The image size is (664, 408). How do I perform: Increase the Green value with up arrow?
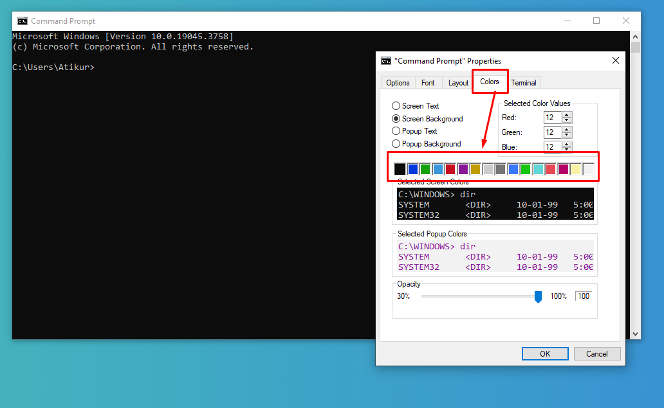567,129
